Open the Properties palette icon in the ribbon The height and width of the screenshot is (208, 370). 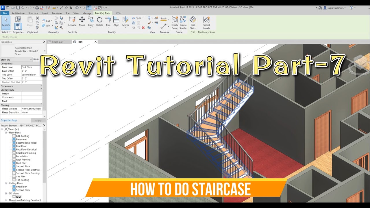coord(18,27)
